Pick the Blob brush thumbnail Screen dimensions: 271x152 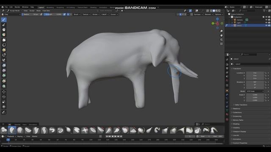[4, 130]
